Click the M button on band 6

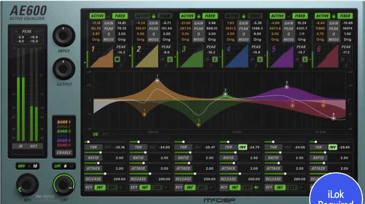[342, 59]
